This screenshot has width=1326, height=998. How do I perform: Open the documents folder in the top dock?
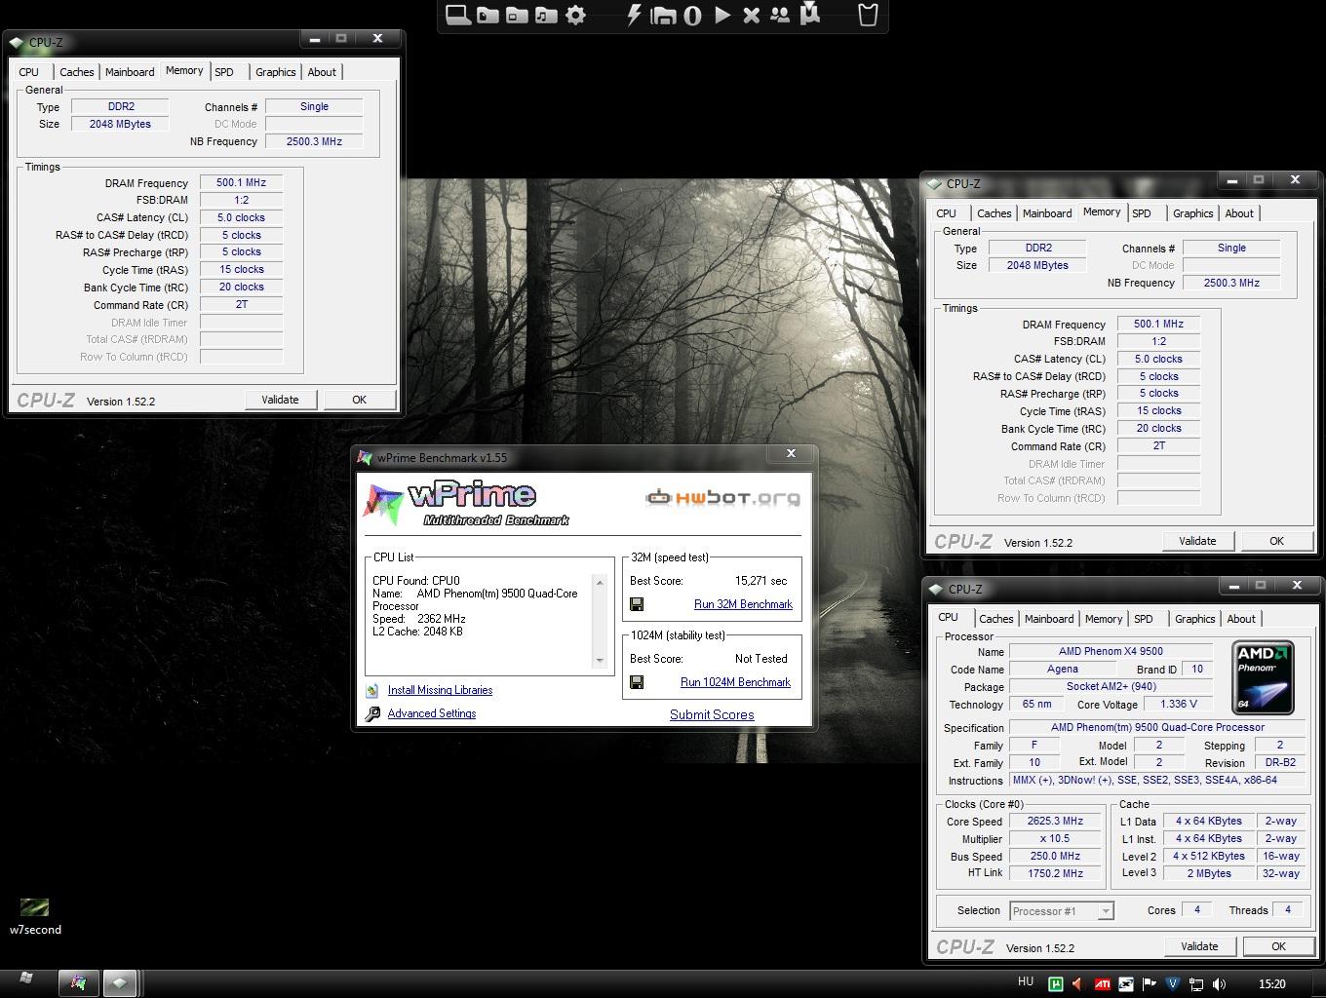coord(487,15)
